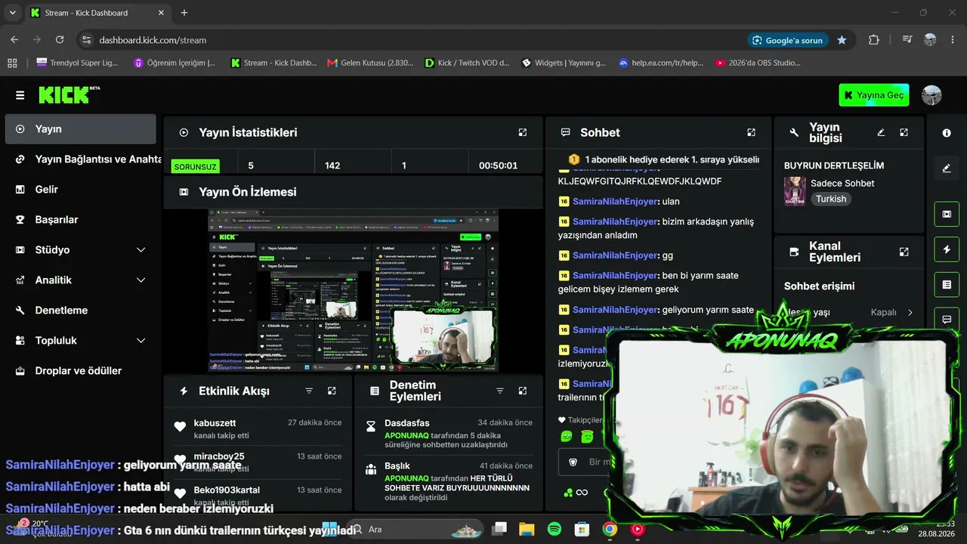The height and width of the screenshot is (544, 967).
Task: Click kabuszett in the activity feed
Action: coord(215,423)
